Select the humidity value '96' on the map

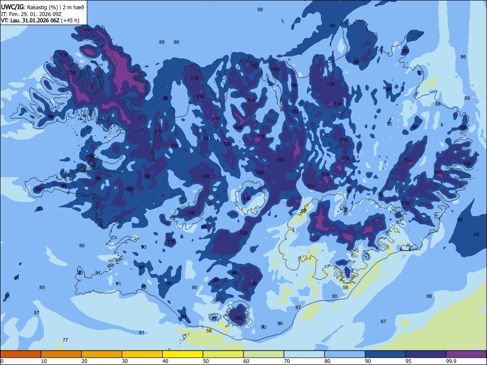[x=166, y=98]
